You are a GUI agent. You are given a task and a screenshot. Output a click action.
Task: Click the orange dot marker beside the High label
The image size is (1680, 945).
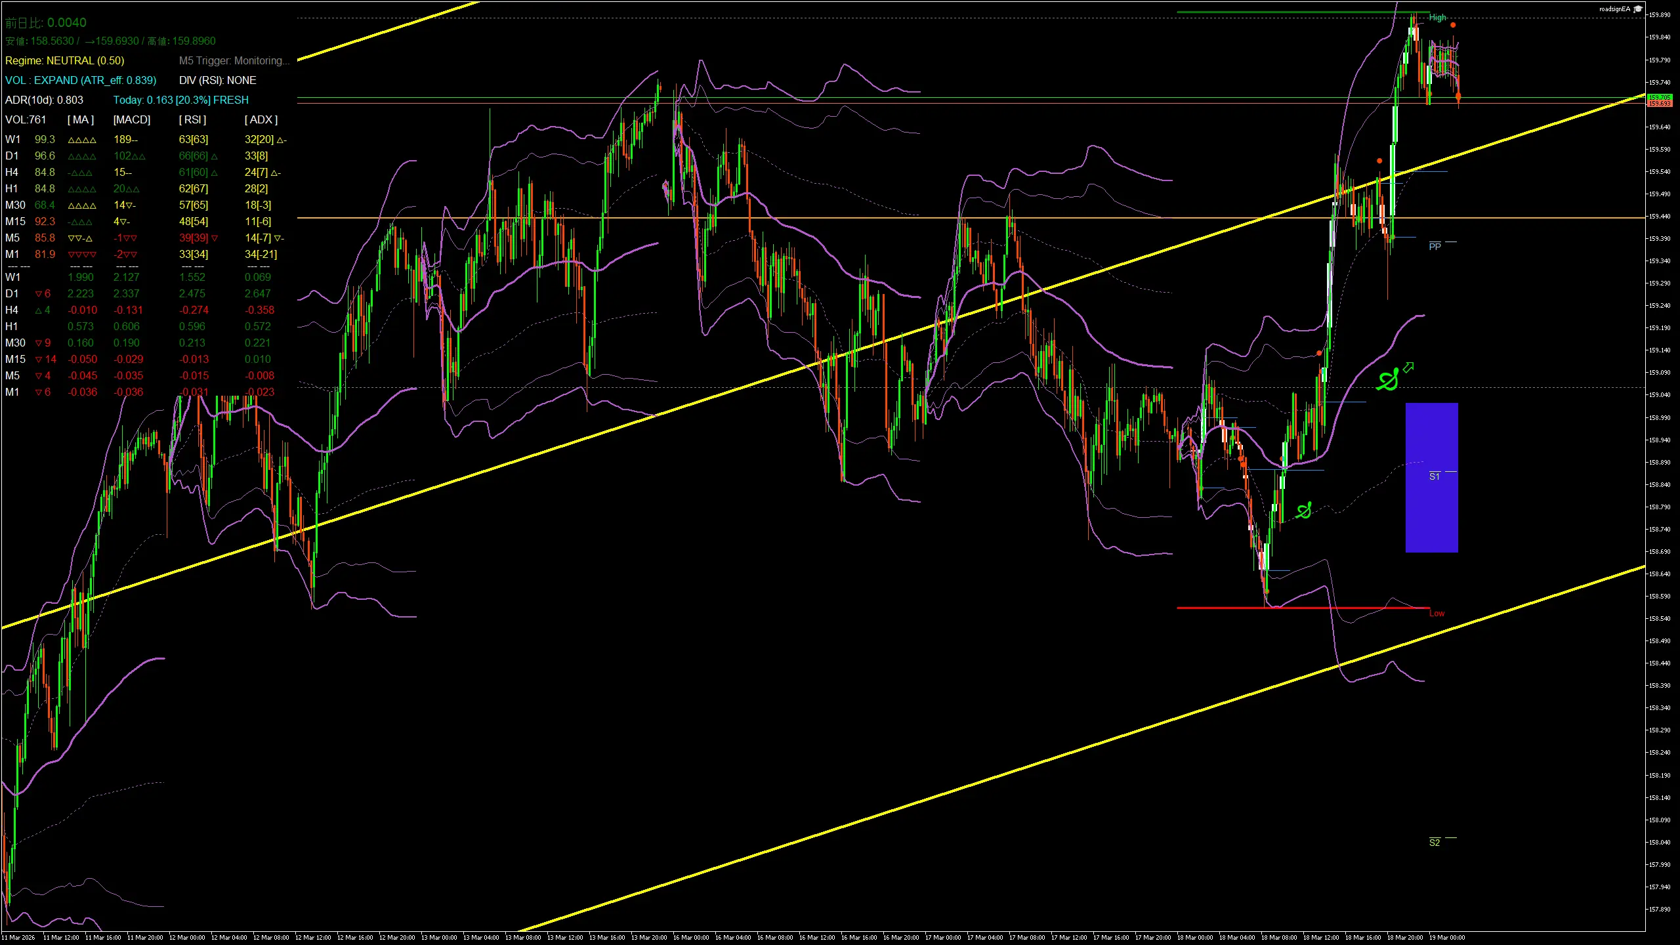click(x=1453, y=26)
